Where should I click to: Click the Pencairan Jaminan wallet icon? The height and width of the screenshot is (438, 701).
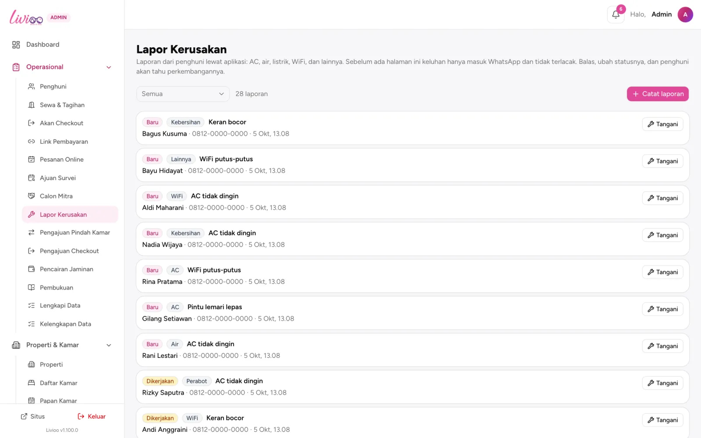click(32, 269)
